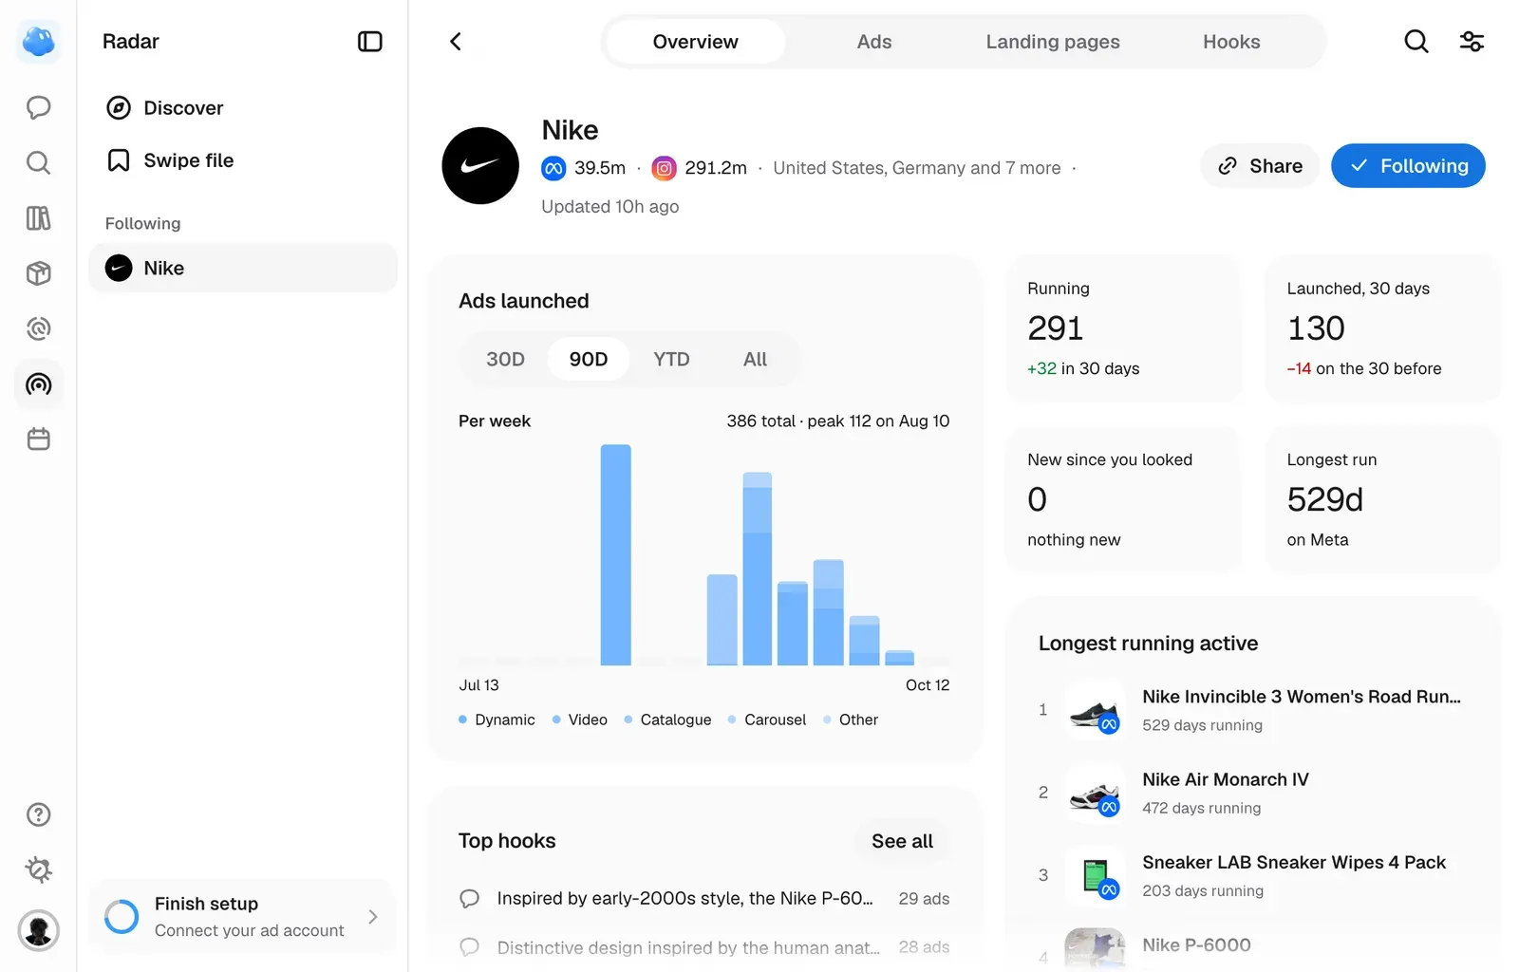
Task: Click the user avatar in left rail
Action: (x=38, y=930)
